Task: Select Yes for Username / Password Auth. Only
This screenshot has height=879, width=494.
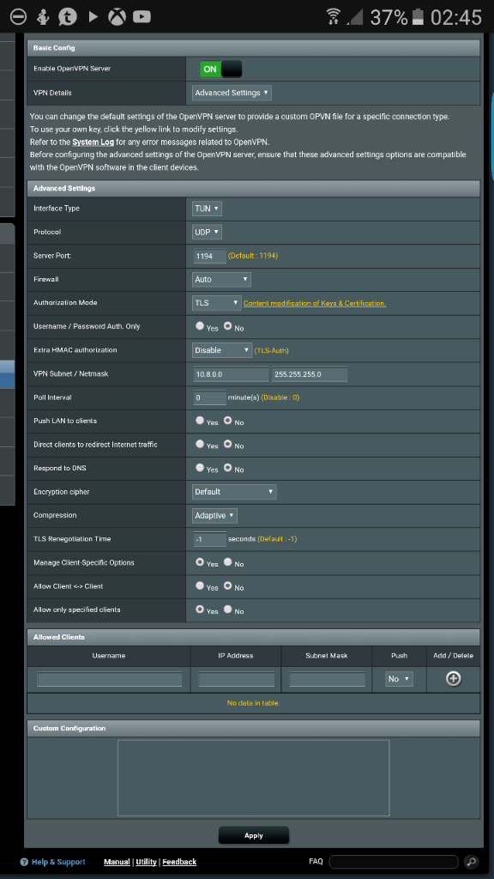Action: point(200,325)
